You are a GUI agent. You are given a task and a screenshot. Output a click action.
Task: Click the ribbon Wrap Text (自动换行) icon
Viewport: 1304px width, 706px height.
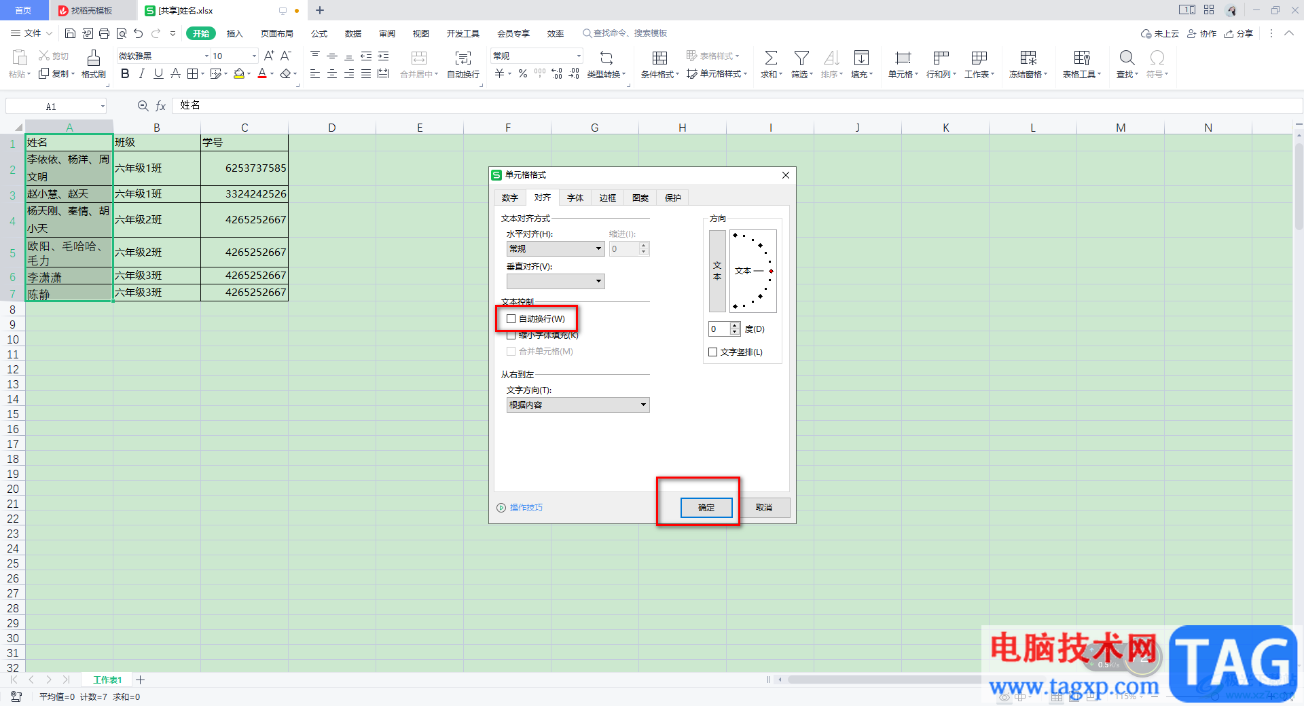tap(463, 58)
